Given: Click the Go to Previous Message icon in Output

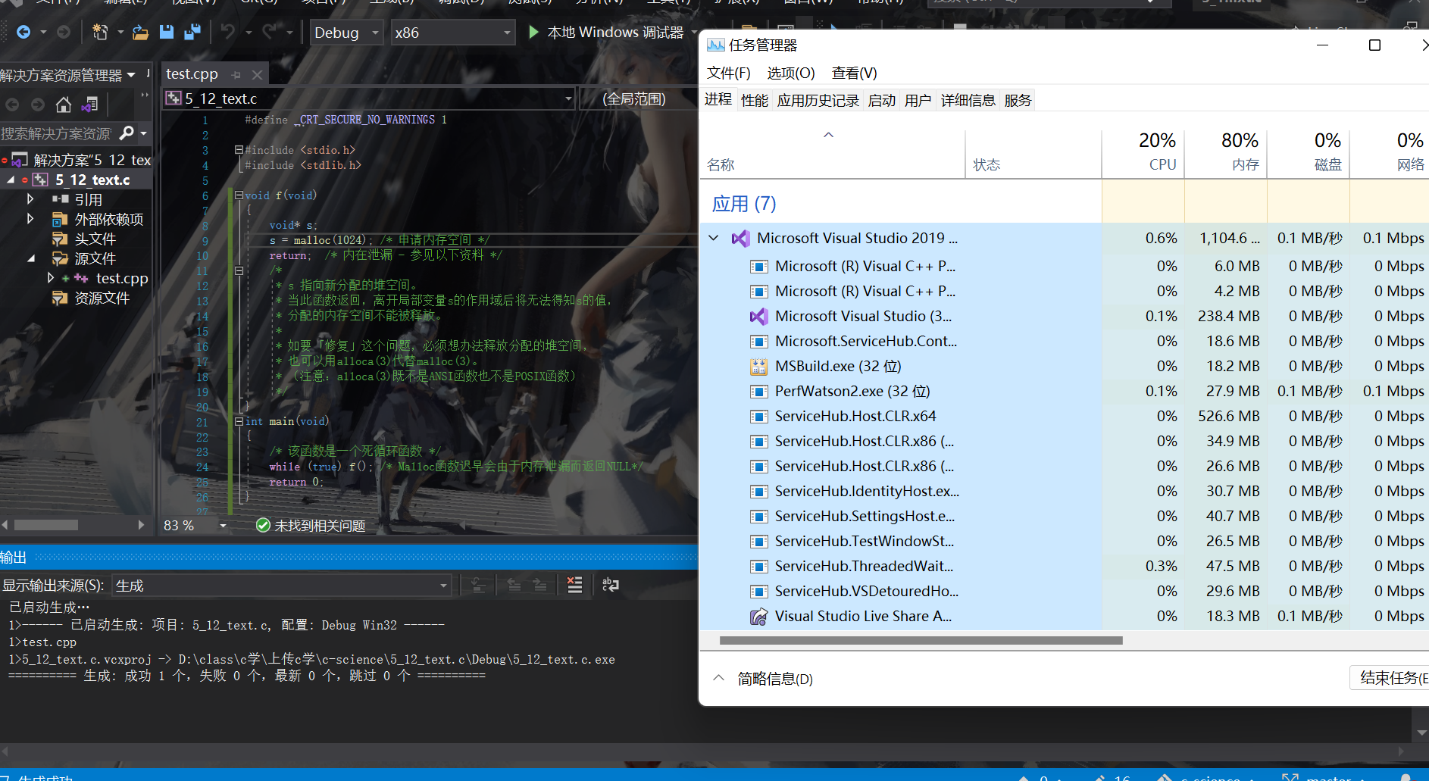Looking at the screenshot, I should point(514,585).
